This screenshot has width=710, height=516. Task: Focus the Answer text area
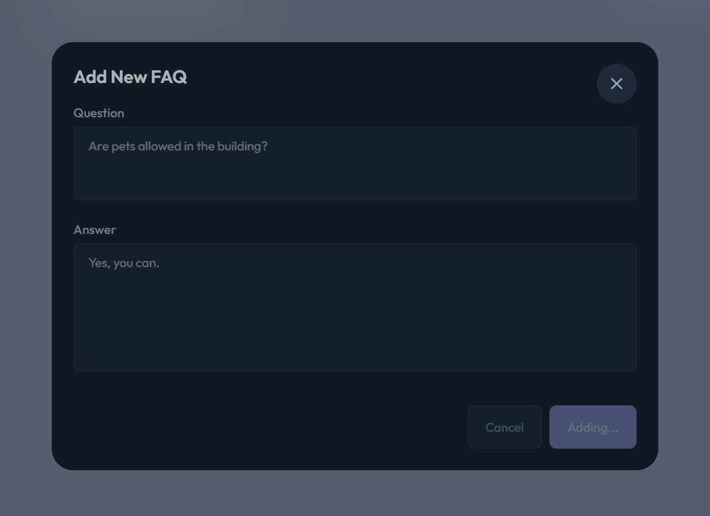(354, 319)
